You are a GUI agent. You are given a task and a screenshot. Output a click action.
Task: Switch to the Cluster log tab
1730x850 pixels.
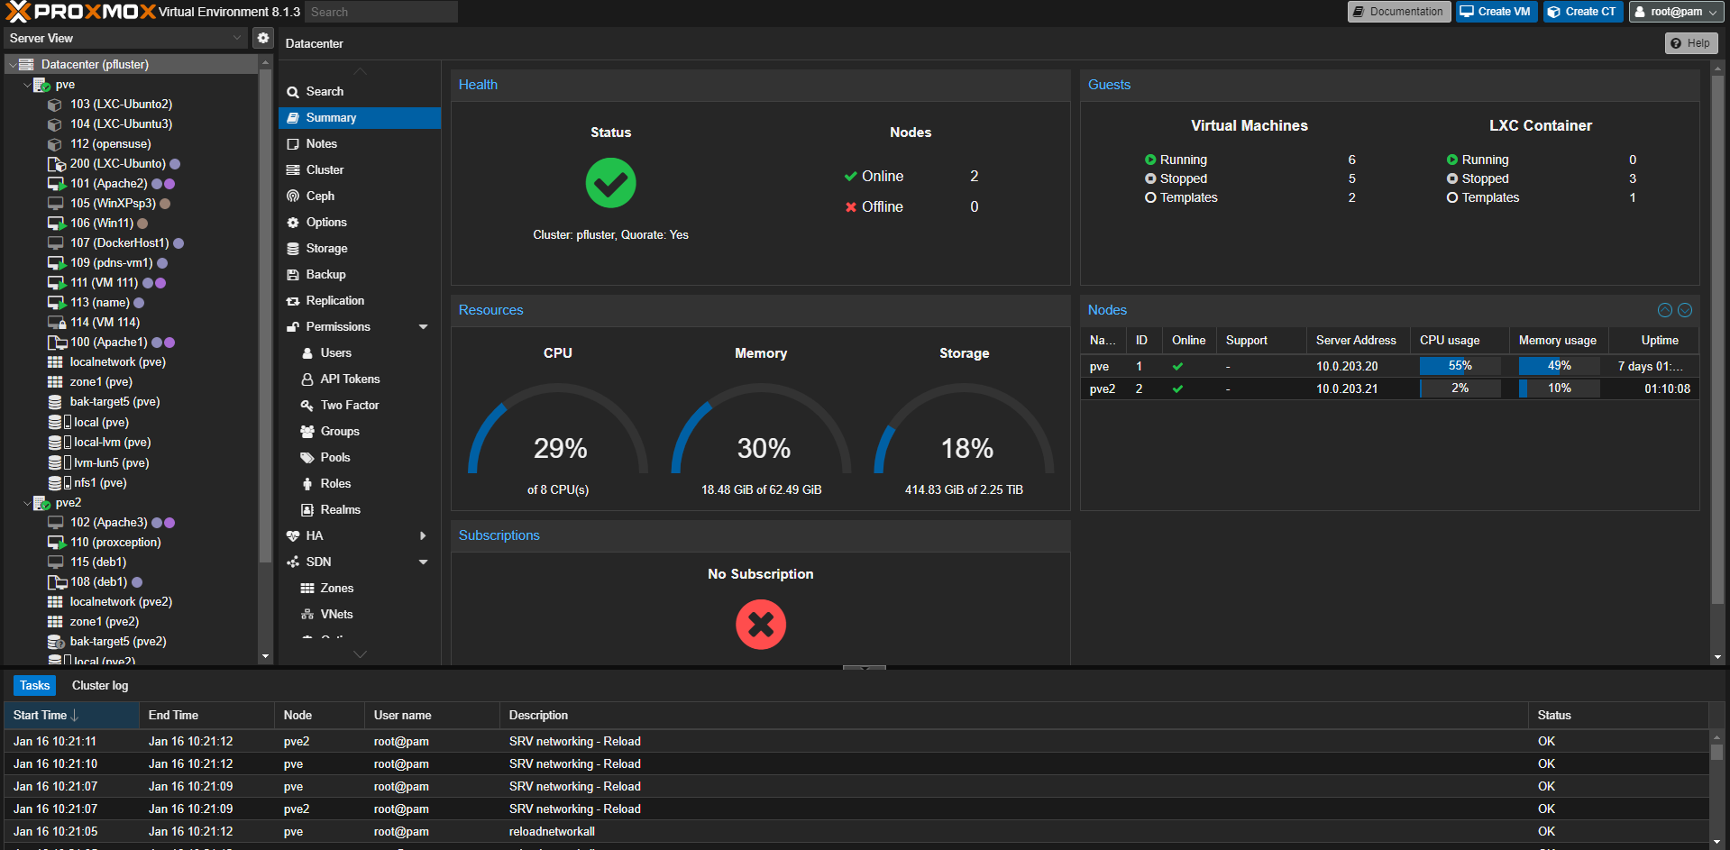point(100,686)
